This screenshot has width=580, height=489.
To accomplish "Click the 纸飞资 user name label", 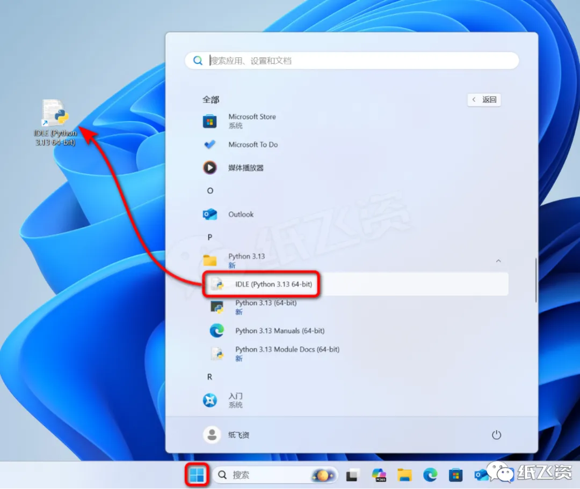I will click(238, 435).
